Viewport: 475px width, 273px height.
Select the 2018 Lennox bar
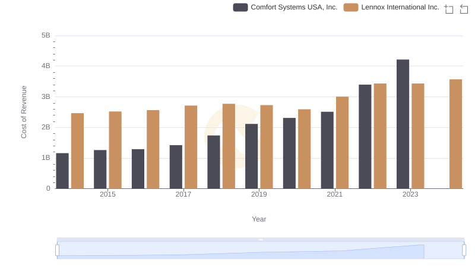[x=229, y=146]
